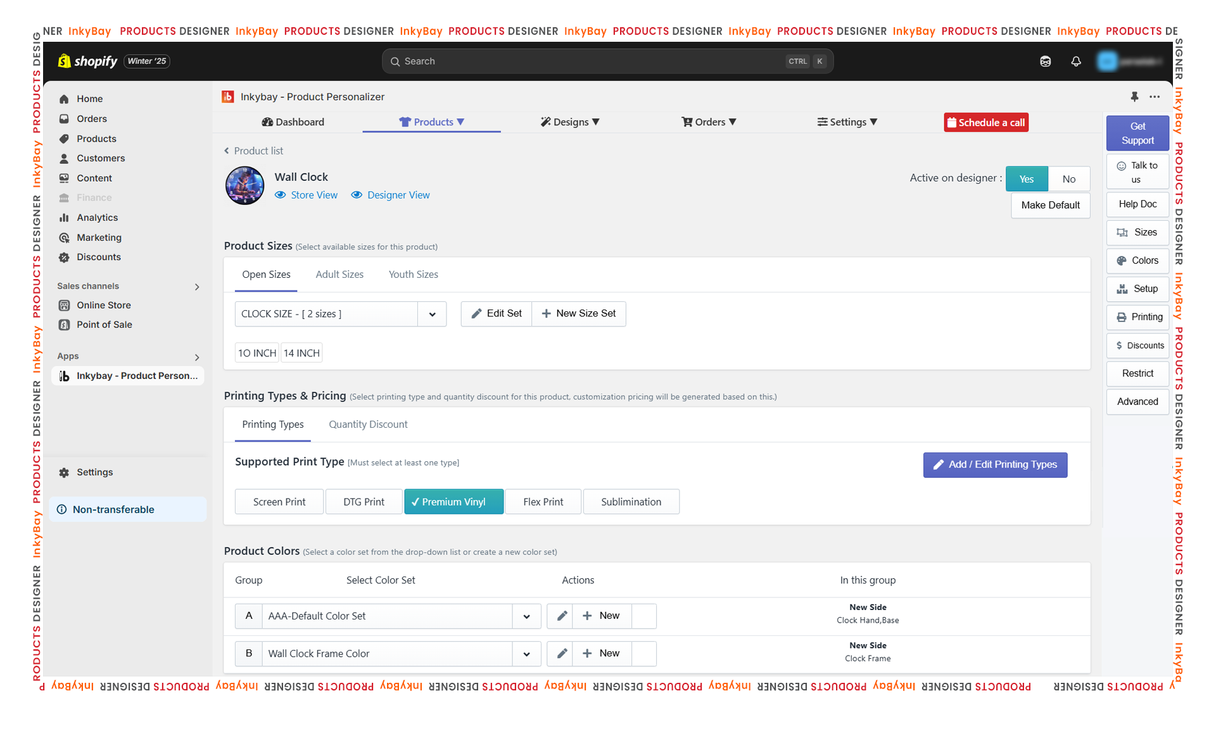Edit group B color set with the pencil icon
The width and height of the screenshot is (1216, 729).
(x=561, y=654)
